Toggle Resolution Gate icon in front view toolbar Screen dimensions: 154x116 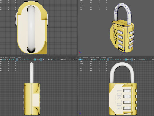point(112,59)
